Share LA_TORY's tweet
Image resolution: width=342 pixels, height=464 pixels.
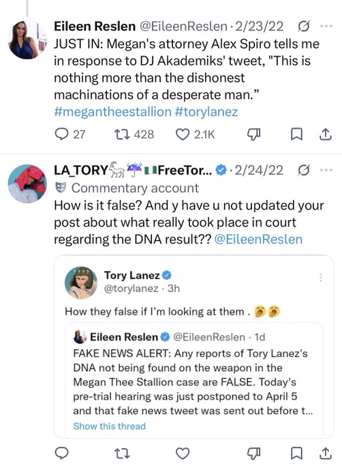[326, 453]
